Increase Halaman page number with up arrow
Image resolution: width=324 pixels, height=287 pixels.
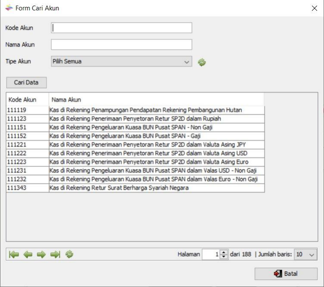[223, 252]
